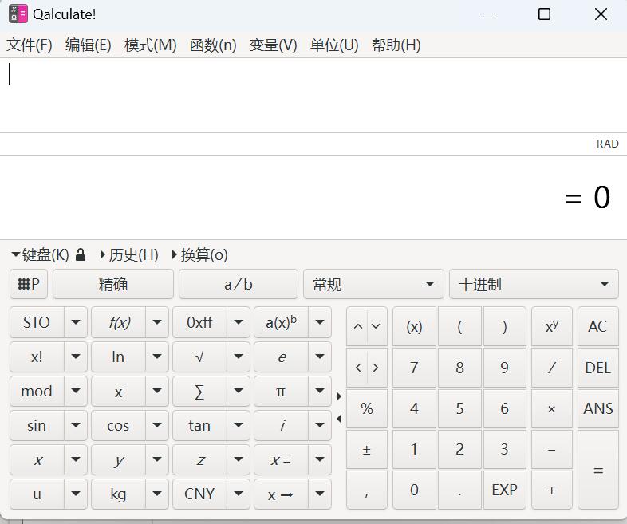Click the a(x)^b button

click(x=281, y=322)
